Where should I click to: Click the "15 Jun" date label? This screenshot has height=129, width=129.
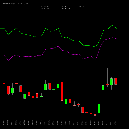103,123
